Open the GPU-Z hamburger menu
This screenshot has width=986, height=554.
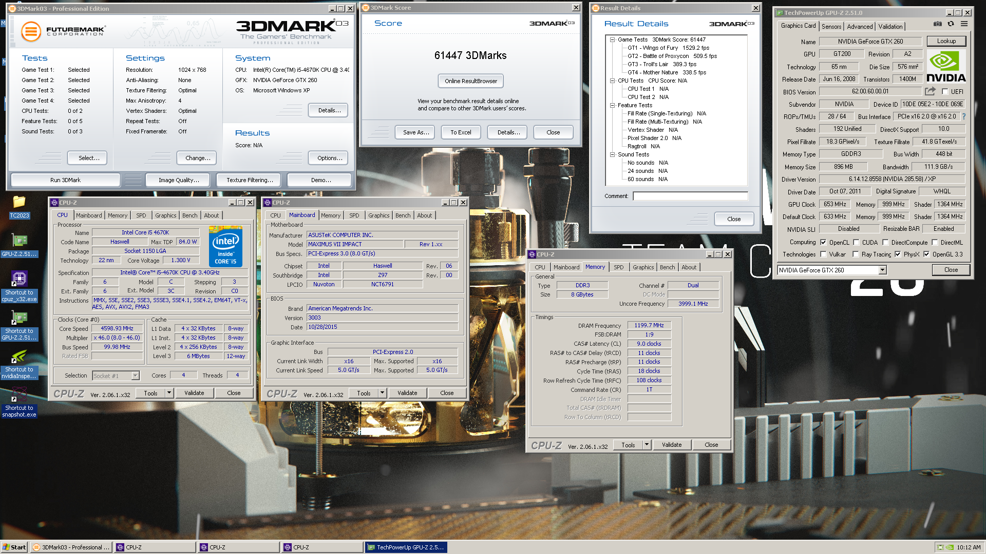click(964, 24)
